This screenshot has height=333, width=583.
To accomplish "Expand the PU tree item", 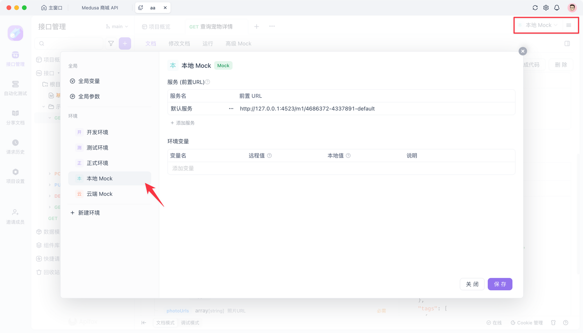I will 50,185.
